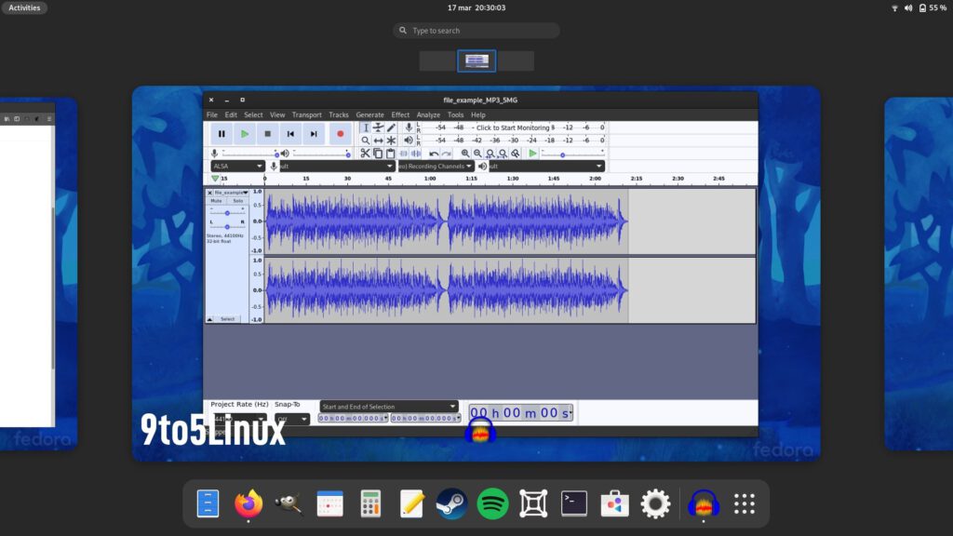The image size is (953, 536).
Task: Stop the audio with the Stop button
Action: pos(267,134)
